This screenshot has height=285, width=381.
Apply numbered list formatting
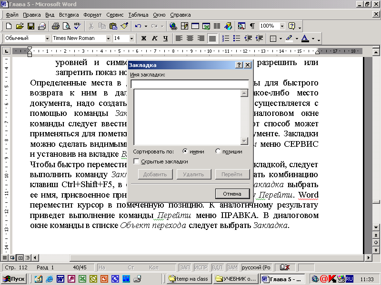(226, 38)
